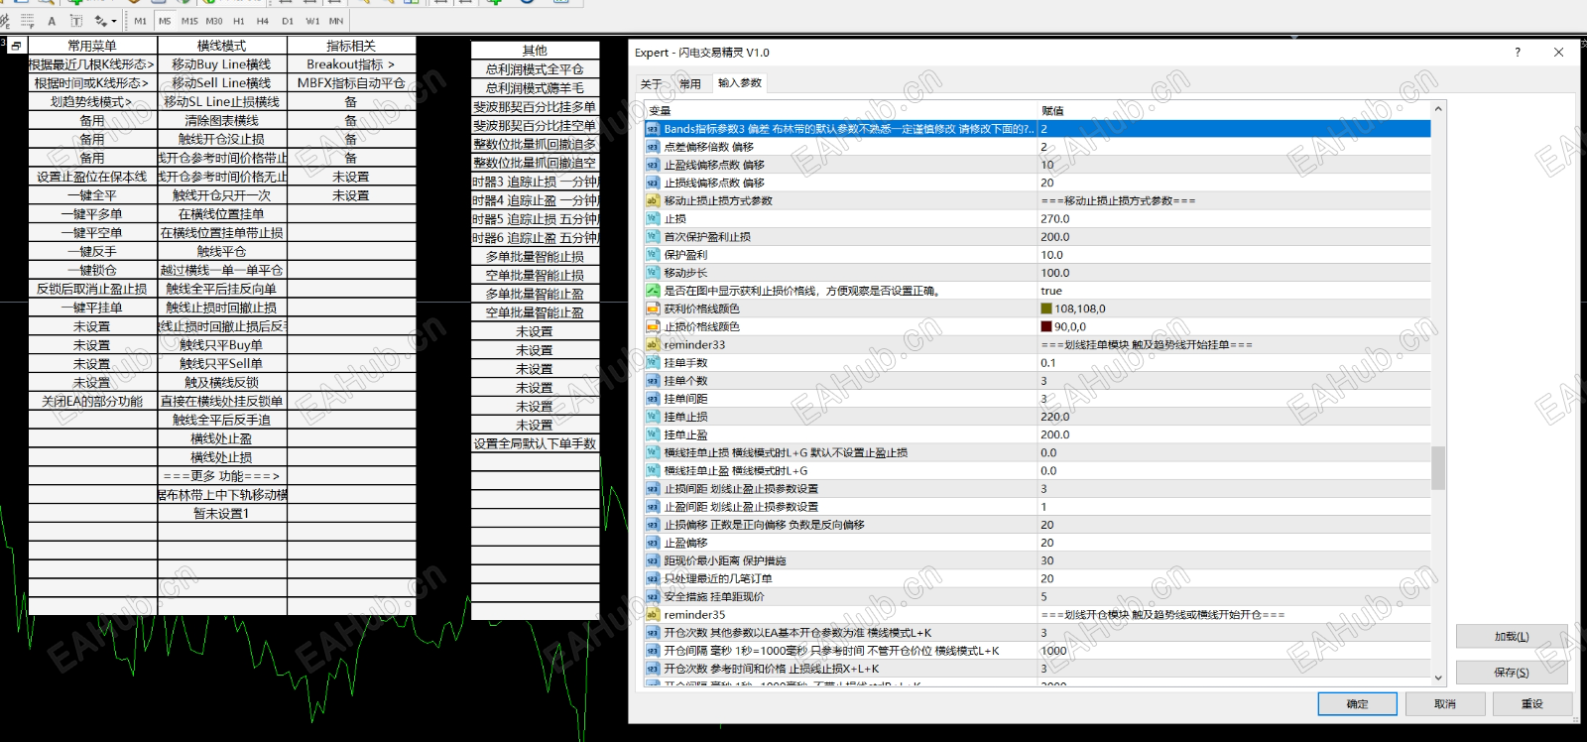Edit the 首次保护盈利止损 value 200.0
The height and width of the screenshot is (742, 1587).
pos(1234,237)
